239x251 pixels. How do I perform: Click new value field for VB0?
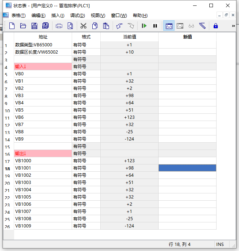click(188, 74)
